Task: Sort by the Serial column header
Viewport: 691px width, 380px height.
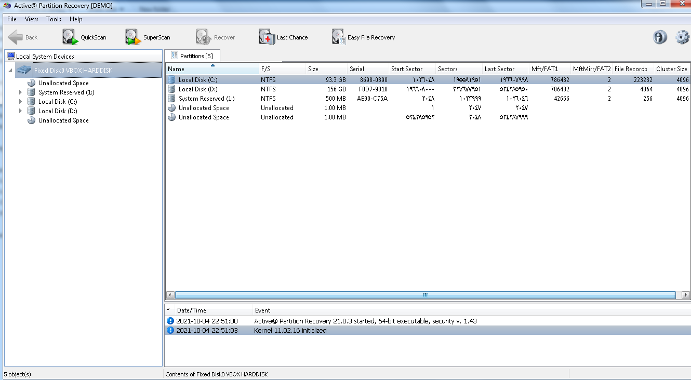Action: [368, 69]
